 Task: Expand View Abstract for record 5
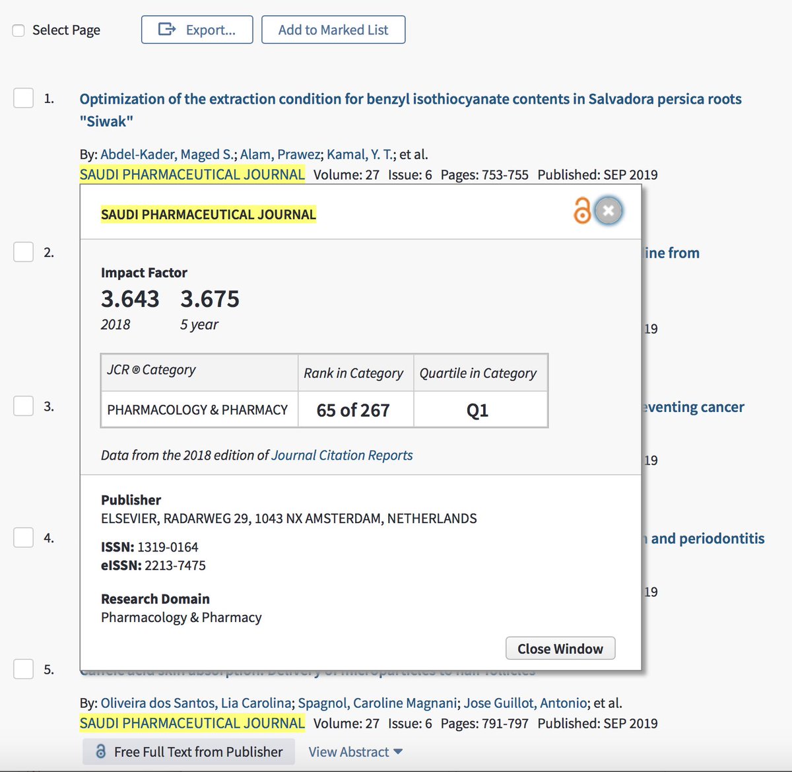(356, 752)
